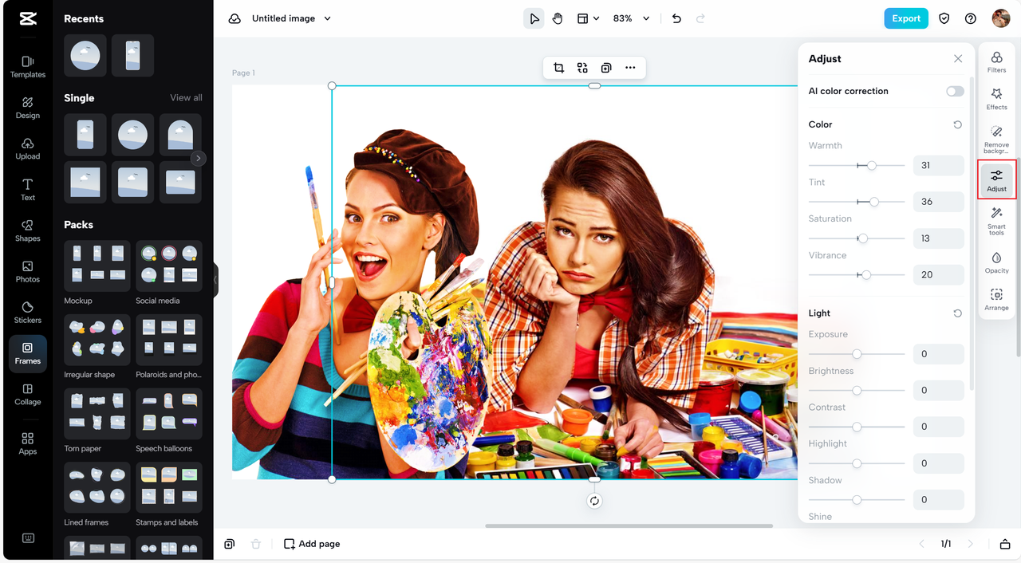1021x563 pixels.
Task: Click the Exposure slider handle
Action: click(857, 354)
